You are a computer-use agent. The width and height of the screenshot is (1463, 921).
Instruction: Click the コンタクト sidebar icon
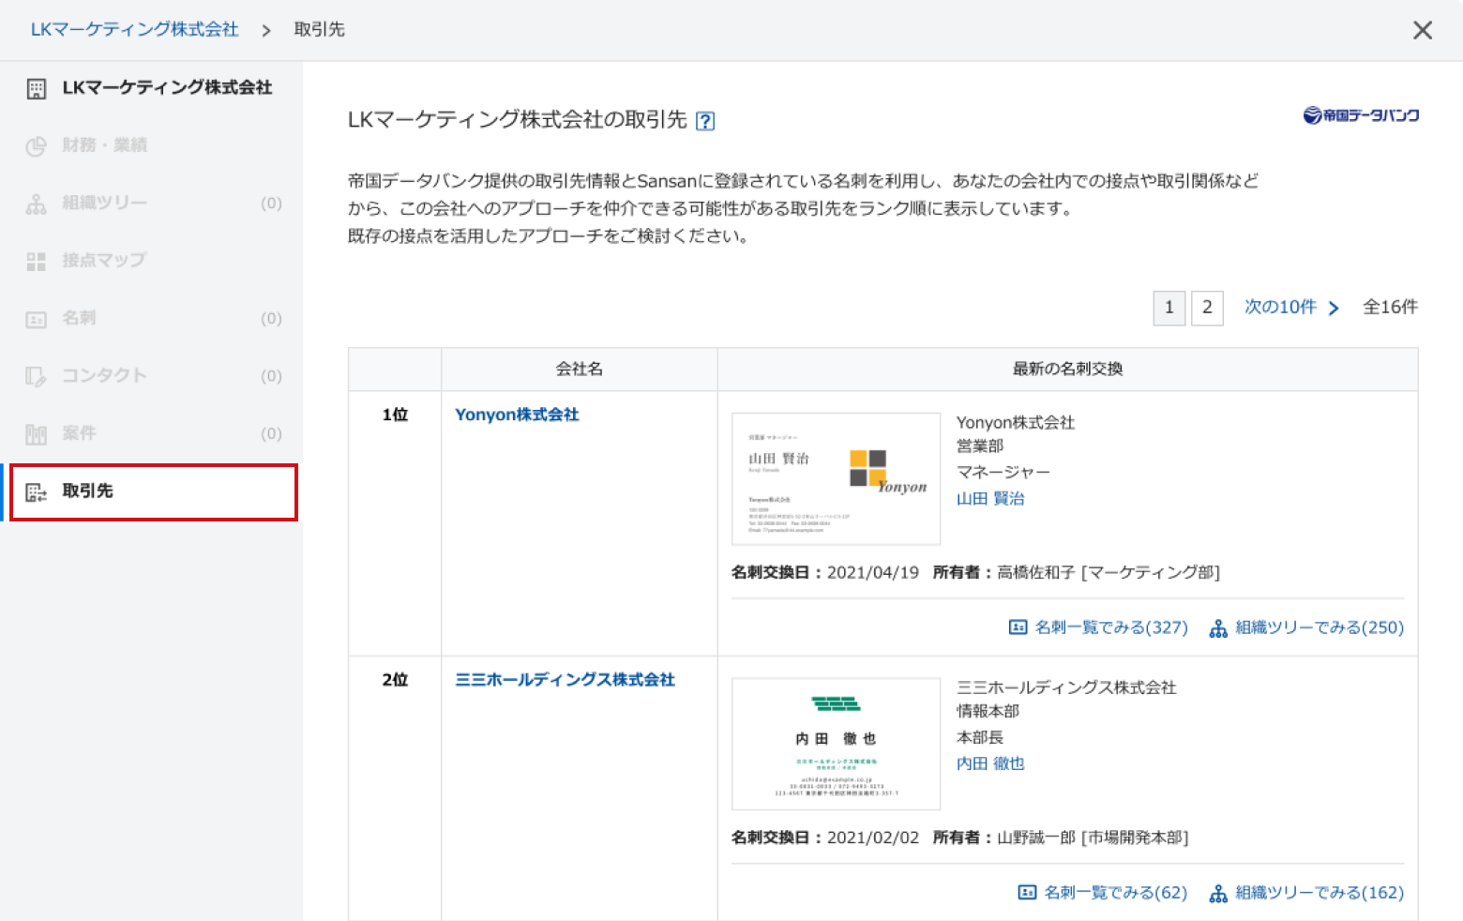click(37, 377)
